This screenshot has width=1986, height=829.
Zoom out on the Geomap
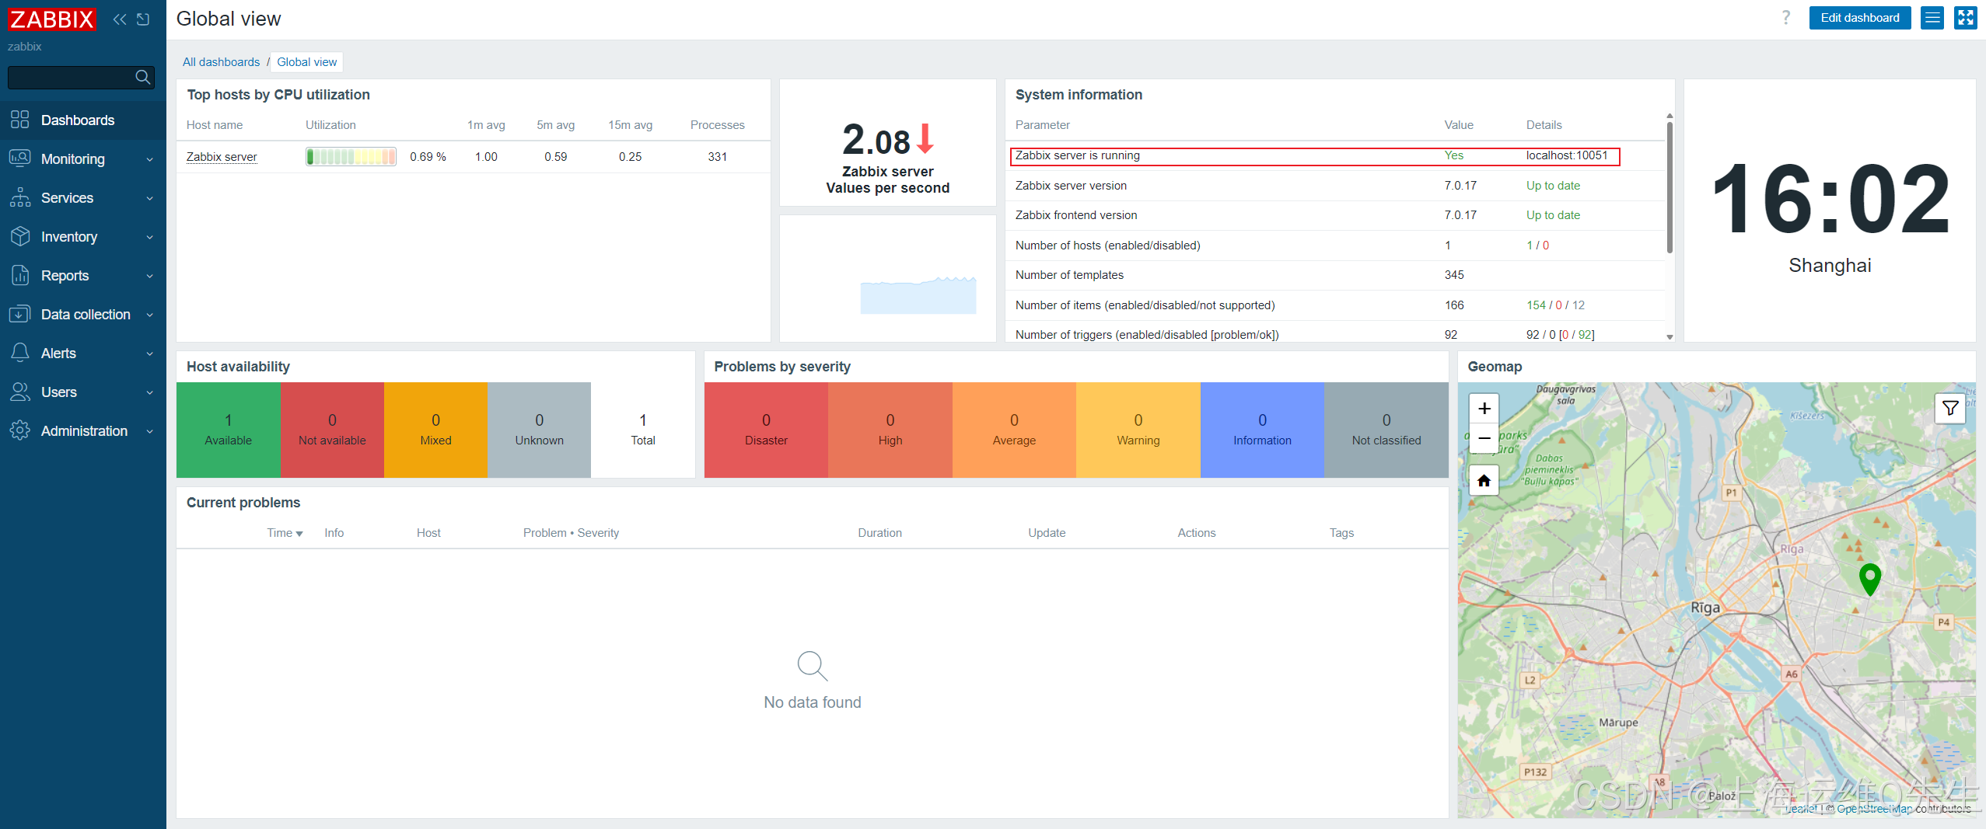[1484, 438]
